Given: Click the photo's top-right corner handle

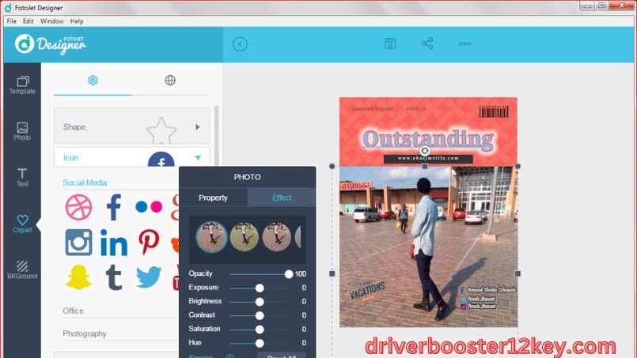Looking at the screenshot, I should pyautogui.click(x=518, y=167).
